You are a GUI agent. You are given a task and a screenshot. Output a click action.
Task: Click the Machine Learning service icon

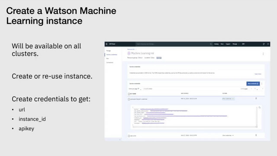[129, 53]
